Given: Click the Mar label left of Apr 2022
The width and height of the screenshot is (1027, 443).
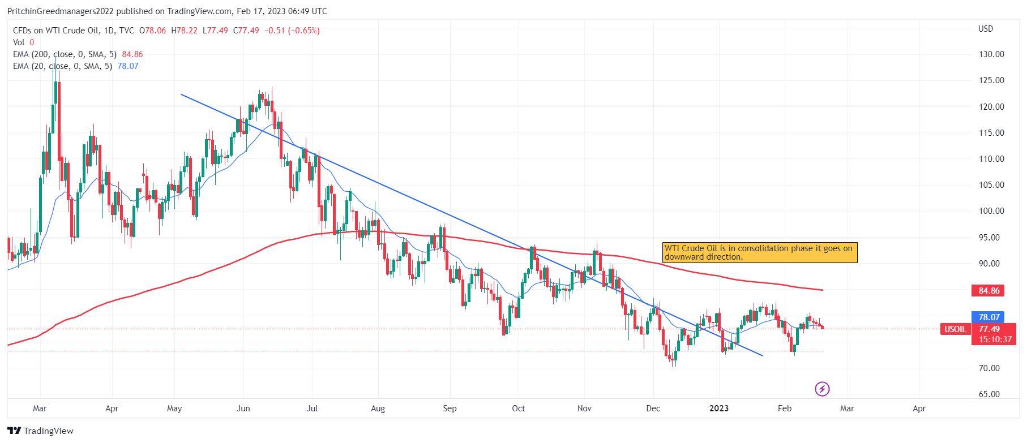Looking at the screenshot, I should click(x=40, y=408).
